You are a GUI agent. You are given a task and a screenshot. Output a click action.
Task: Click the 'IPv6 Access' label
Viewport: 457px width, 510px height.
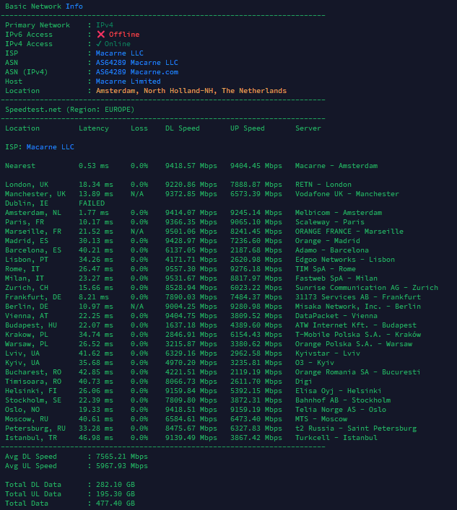(x=29, y=34)
